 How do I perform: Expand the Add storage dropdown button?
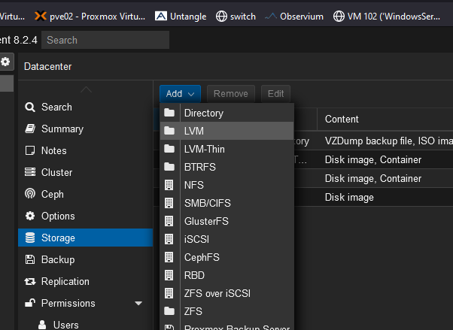pos(180,94)
